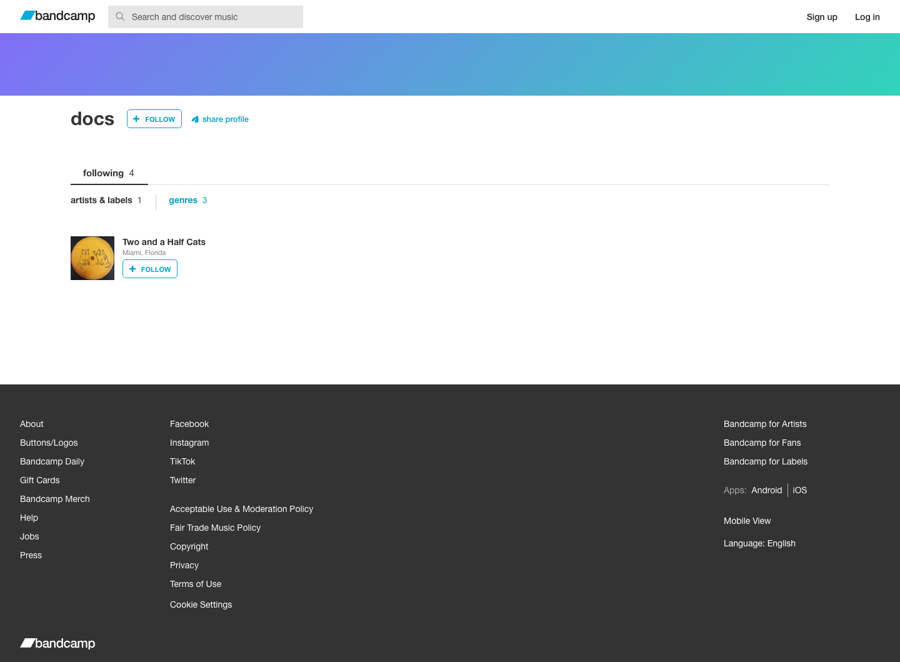Screen dimensions: 900x662
Task: Visit the Instagram link
Action: point(189,443)
